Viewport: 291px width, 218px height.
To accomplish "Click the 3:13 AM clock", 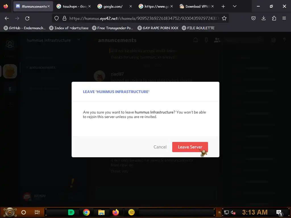I will pos(255,212).
